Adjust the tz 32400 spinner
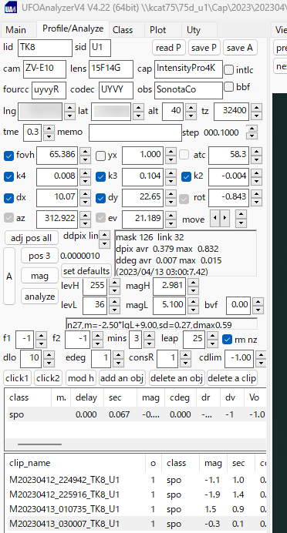The width and height of the screenshot is (287, 533). click(257, 112)
